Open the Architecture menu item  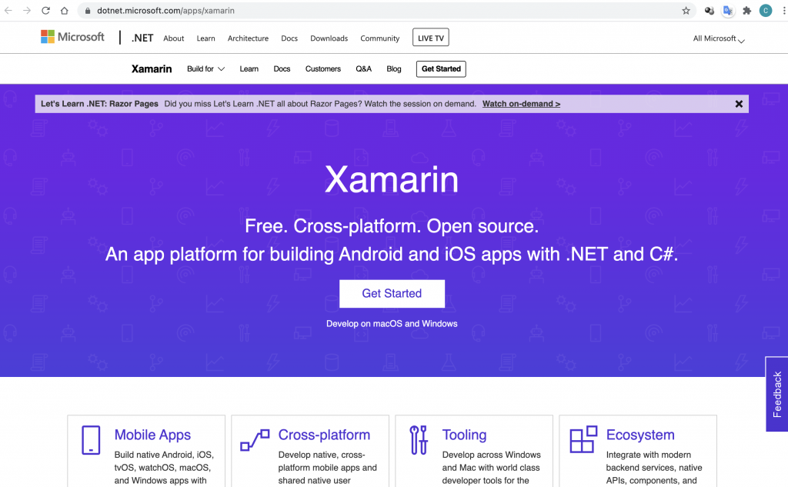point(248,38)
